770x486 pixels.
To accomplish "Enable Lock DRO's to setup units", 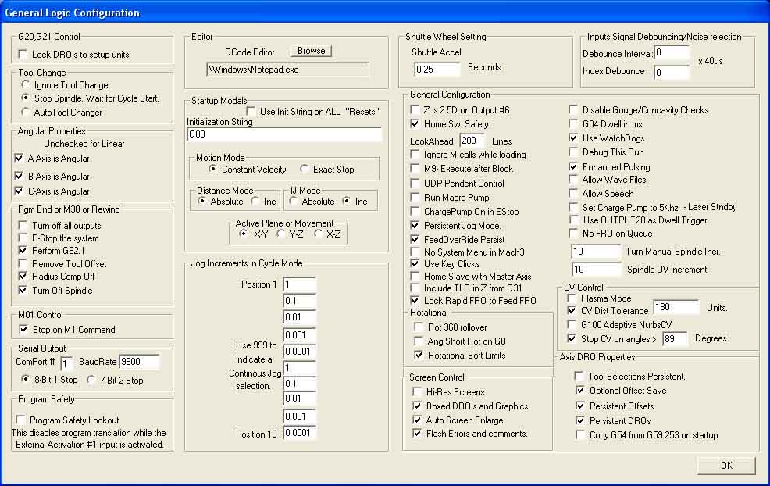I will [23, 54].
